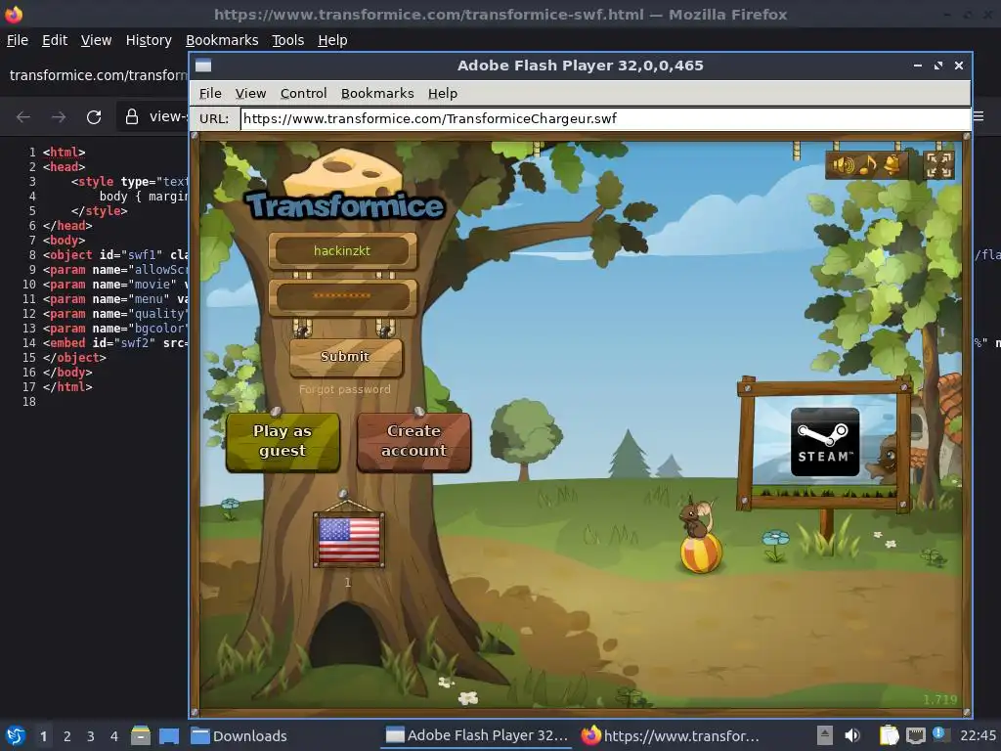Click the fullscreen arrows icon in game
The height and width of the screenshot is (751, 1001).
point(938,164)
